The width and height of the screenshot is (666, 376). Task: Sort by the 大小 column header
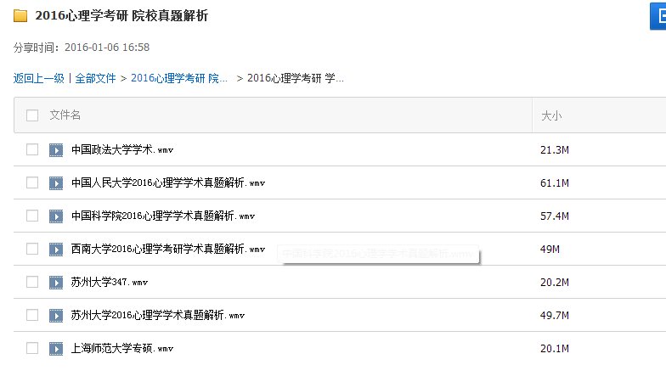point(551,115)
